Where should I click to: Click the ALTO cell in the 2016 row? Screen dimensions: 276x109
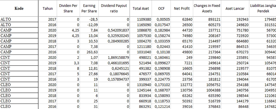(x=19, y=25)
